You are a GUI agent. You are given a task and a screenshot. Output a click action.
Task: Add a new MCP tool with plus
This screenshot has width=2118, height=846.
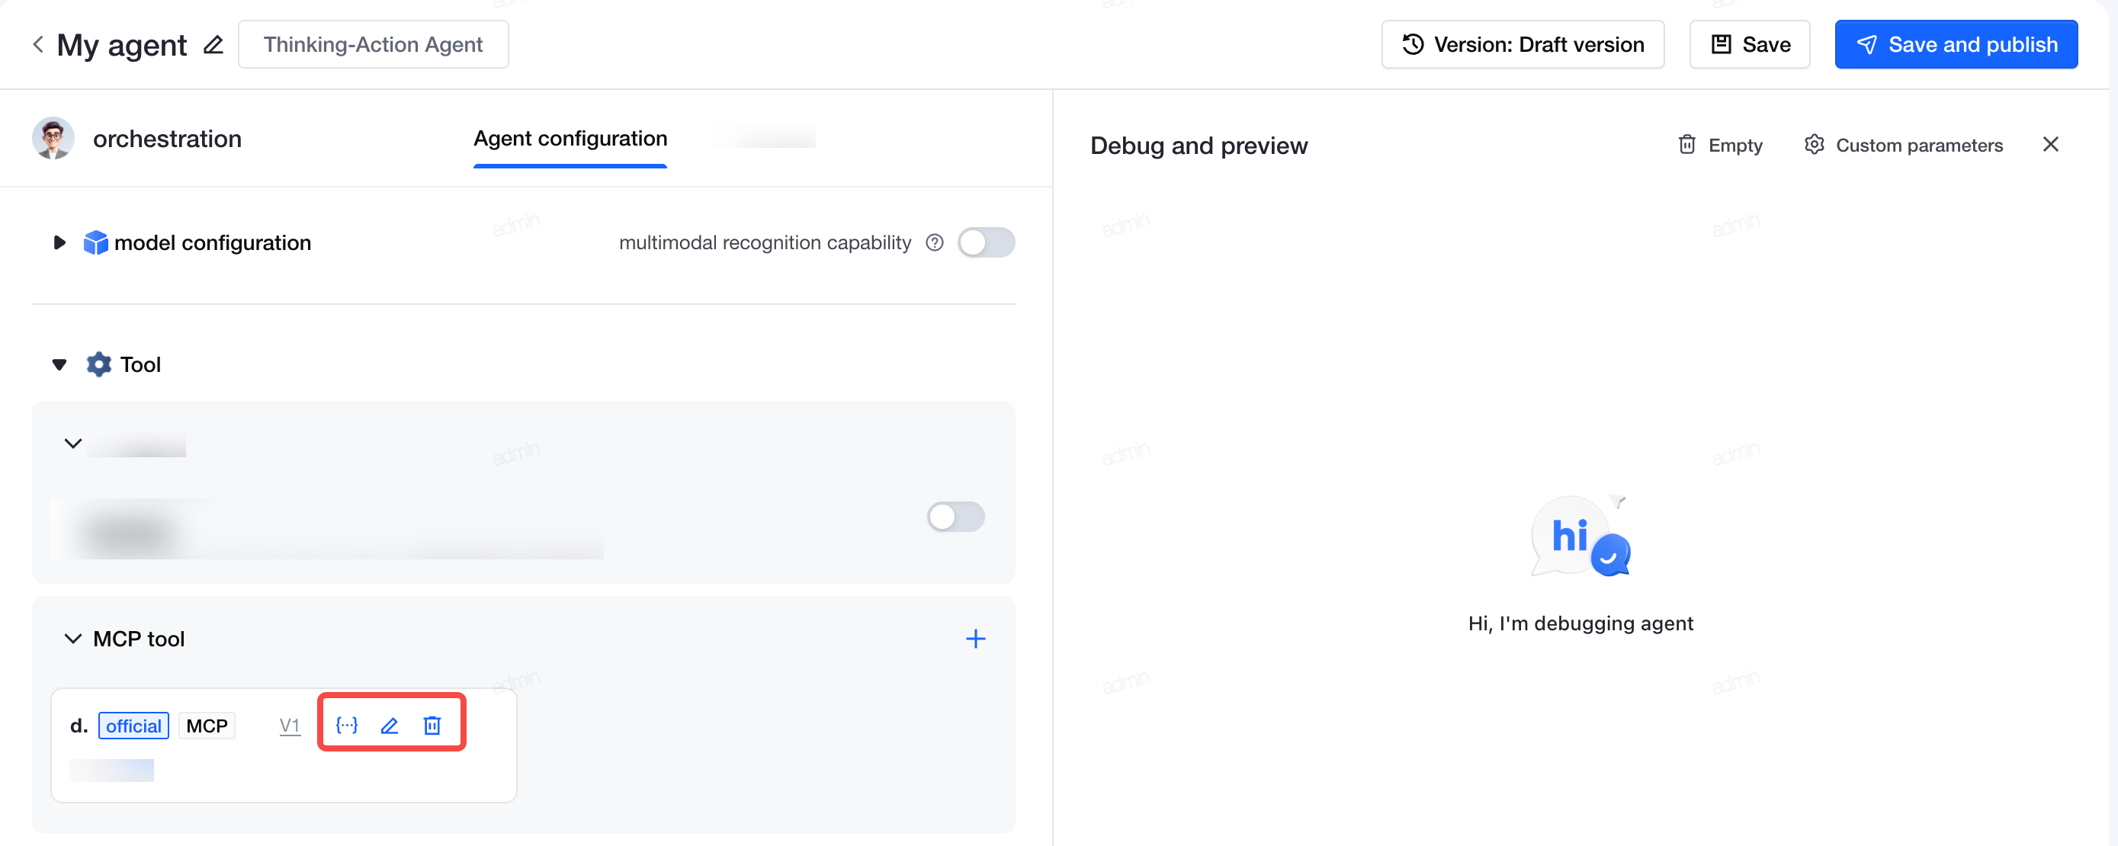pos(975,639)
